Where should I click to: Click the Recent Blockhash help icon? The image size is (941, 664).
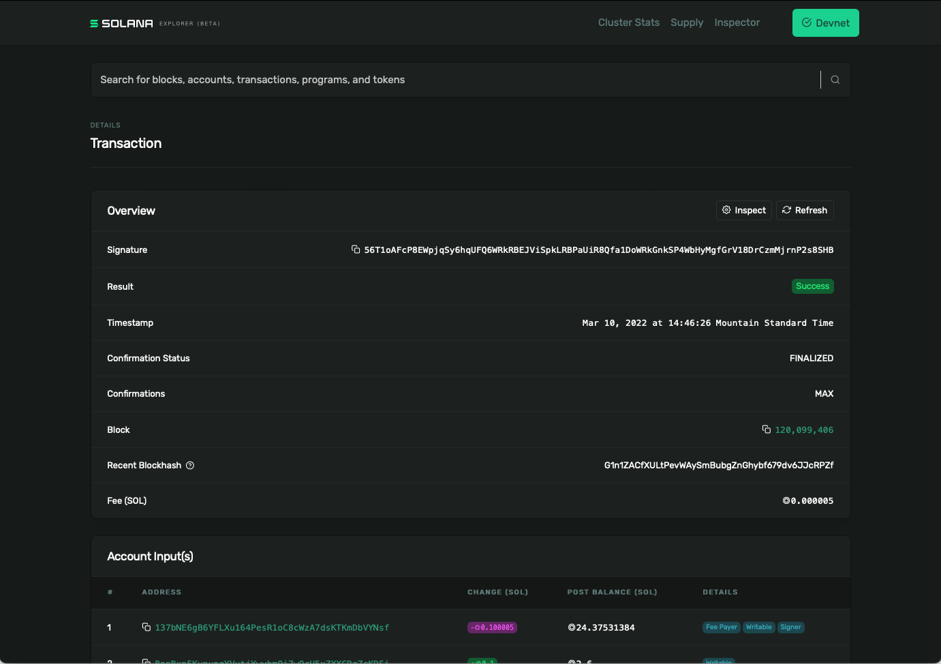coord(189,465)
